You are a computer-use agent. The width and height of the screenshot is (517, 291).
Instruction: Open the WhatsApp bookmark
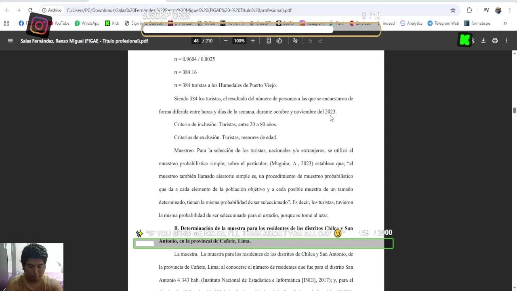coord(87,23)
